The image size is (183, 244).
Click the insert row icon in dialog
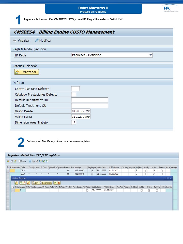point(21,183)
